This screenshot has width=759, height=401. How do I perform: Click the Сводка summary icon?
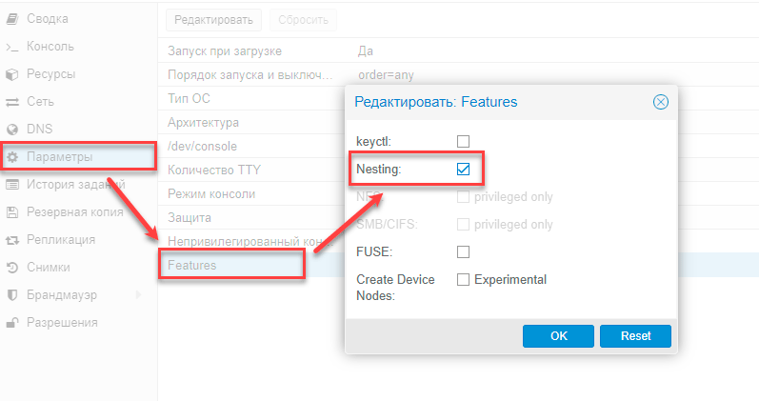tap(12, 19)
